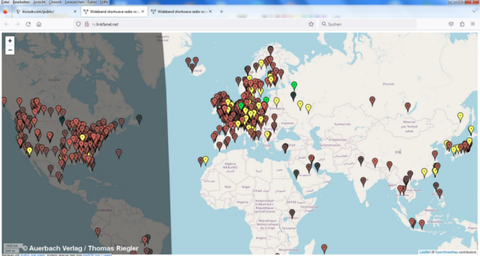Zoom out the map with minus button

tap(10, 50)
